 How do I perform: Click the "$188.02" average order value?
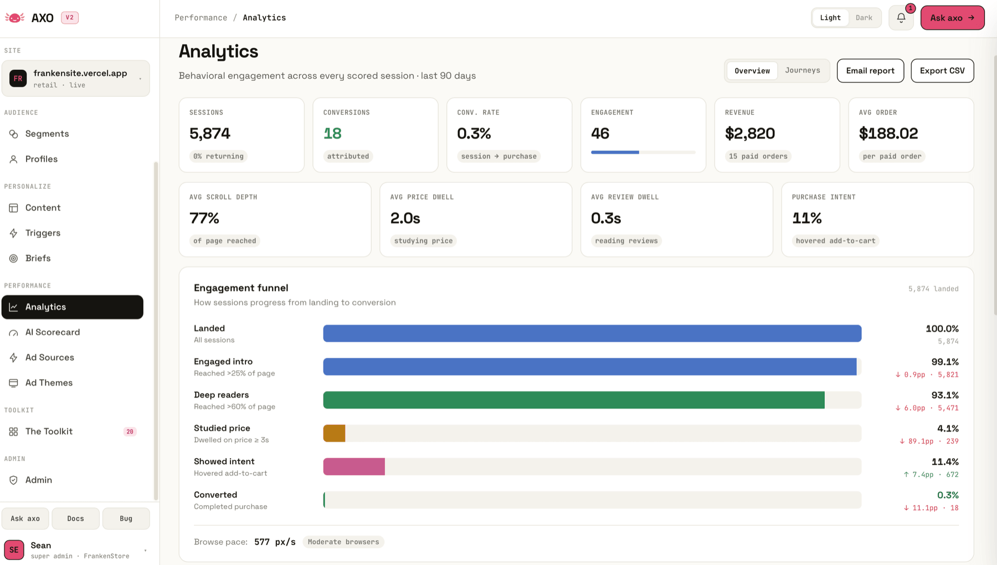click(x=888, y=133)
